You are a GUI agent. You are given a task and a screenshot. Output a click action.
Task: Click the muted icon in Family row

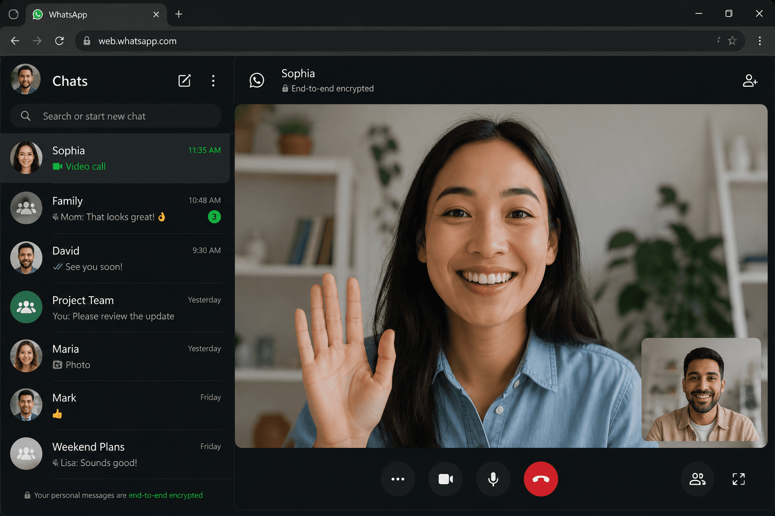pos(56,217)
